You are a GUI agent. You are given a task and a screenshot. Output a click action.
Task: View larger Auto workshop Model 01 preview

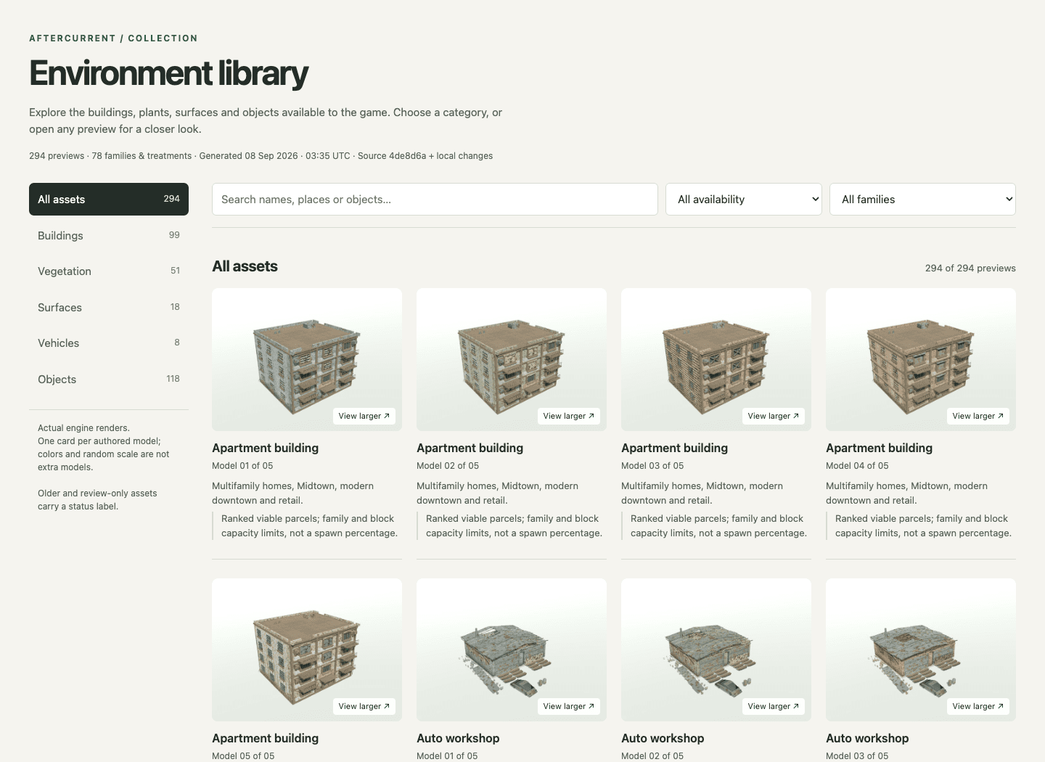(569, 706)
